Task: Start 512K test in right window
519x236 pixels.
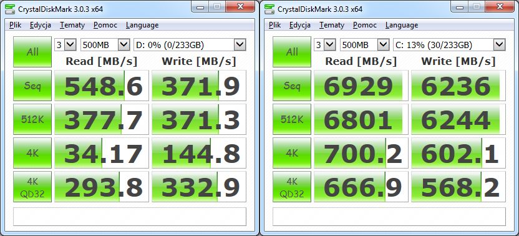Action: point(292,119)
